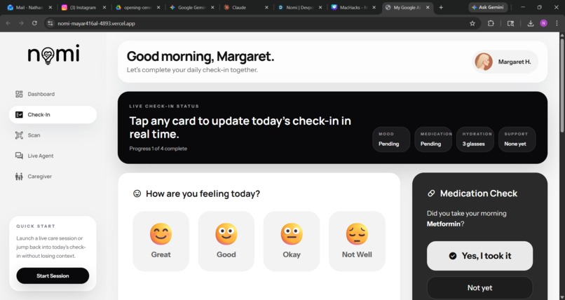Click the pill icon beside Medication Check
Viewport: 565px width, 300px height.
pyautogui.click(x=431, y=193)
